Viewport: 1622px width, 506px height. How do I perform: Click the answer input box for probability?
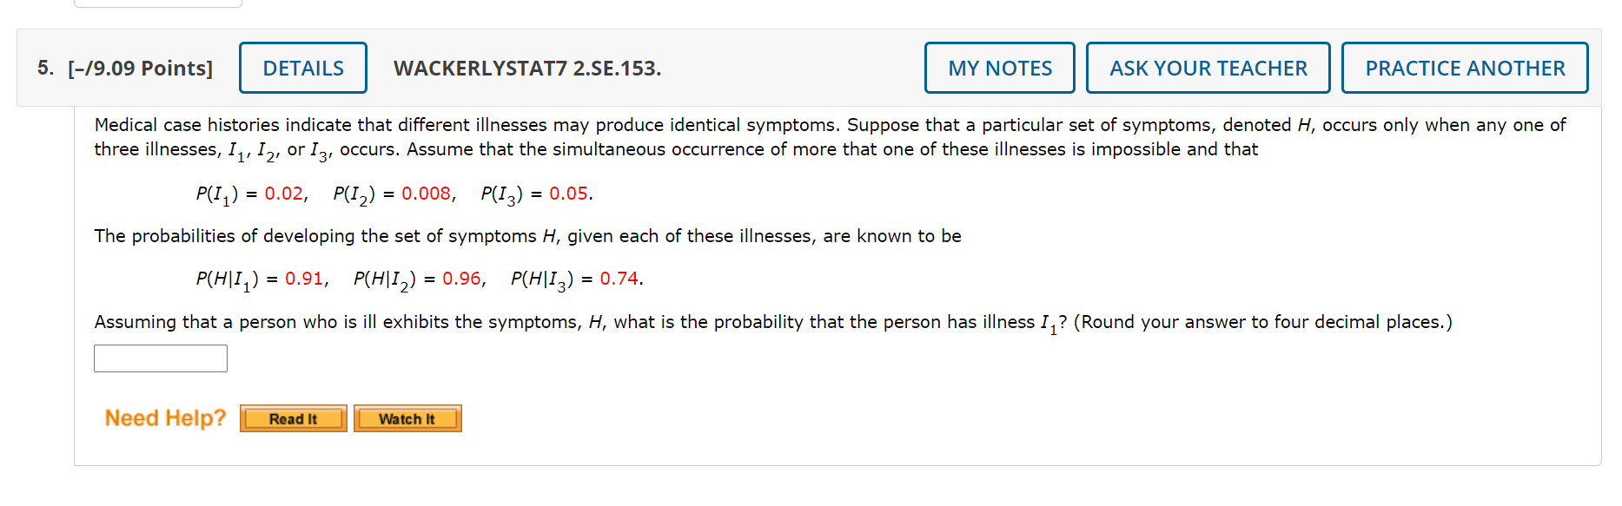tap(160, 358)
